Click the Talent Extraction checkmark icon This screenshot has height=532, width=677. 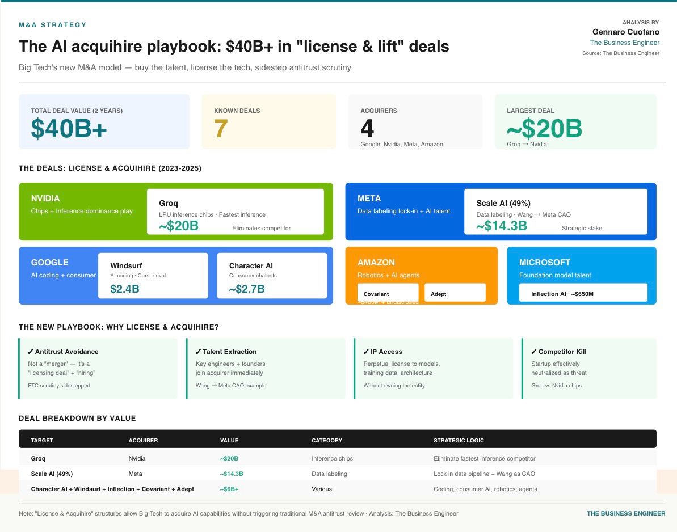197,352
